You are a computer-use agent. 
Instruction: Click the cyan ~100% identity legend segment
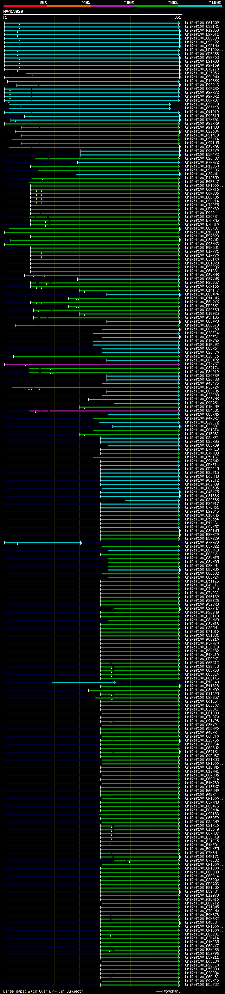tap(200, 6)
